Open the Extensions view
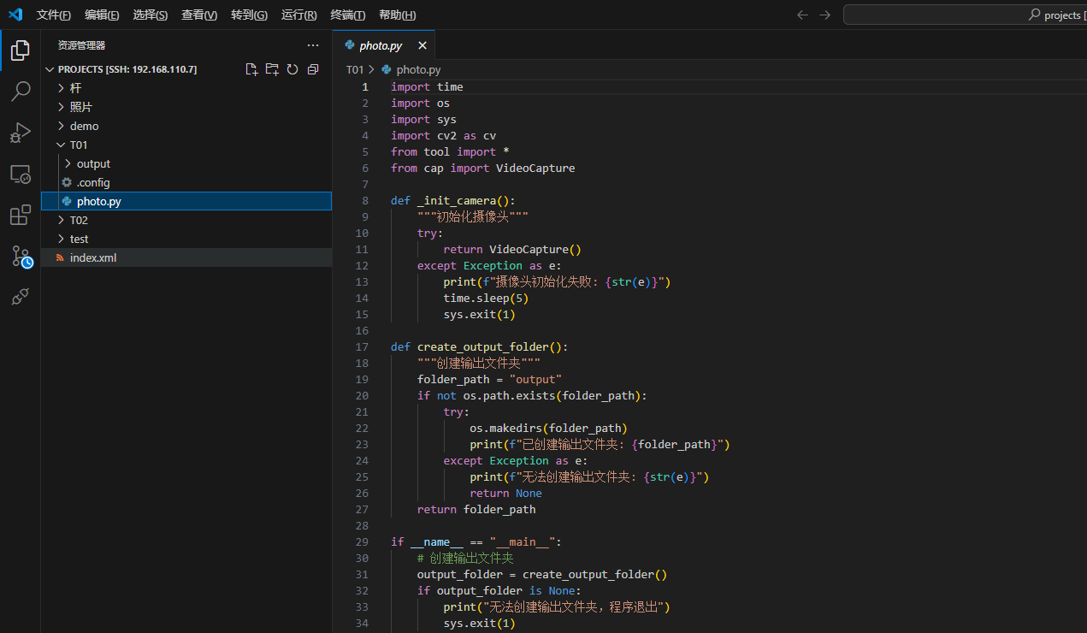The width and height of the screenshot is (1087, 633). click(21, 216)
